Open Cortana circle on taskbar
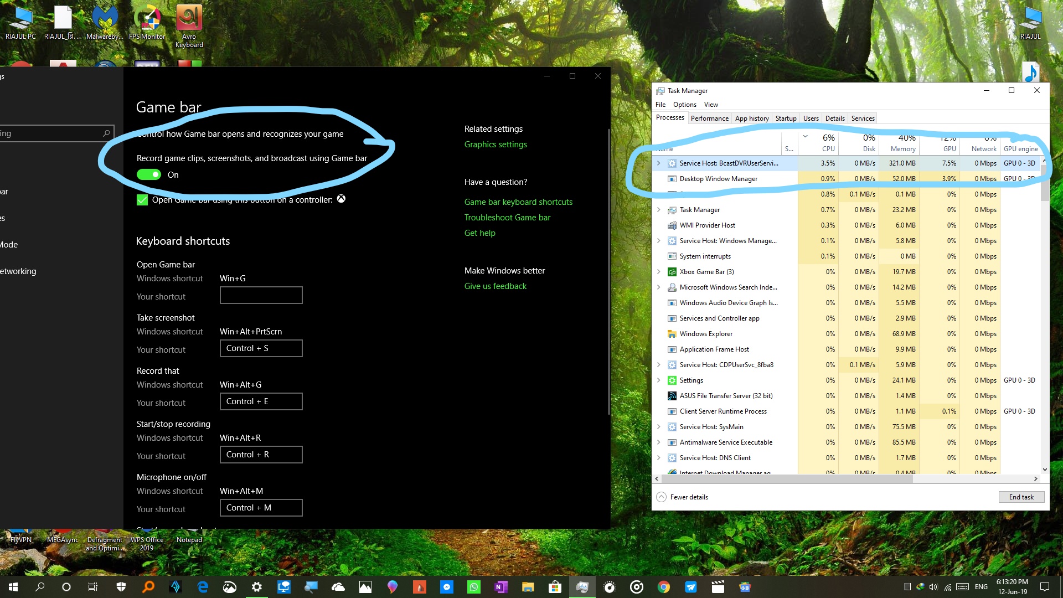Viewport: 1063px width, 598px height. (x=66, y=587)
